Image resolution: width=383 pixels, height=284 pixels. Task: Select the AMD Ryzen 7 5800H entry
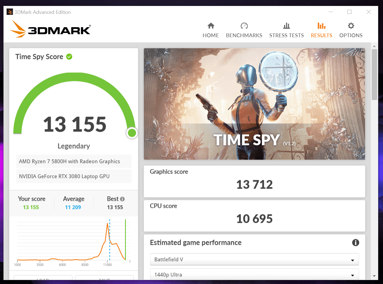tap(74, 161)
